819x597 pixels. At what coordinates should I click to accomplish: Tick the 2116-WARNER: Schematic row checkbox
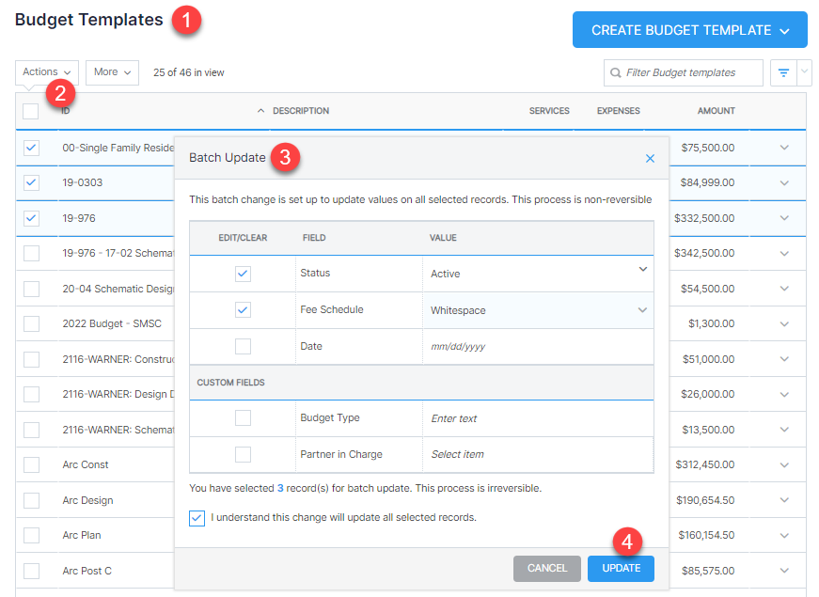31,430
